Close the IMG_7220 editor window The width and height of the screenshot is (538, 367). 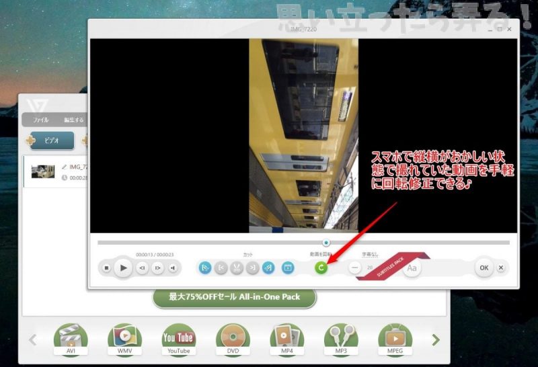point(510,29)
